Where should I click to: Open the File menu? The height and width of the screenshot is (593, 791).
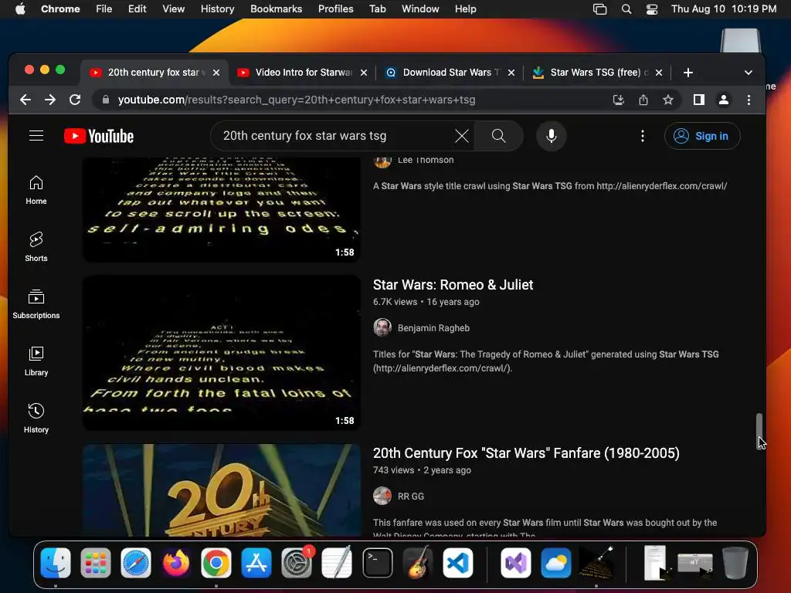(x=104, y=9)
